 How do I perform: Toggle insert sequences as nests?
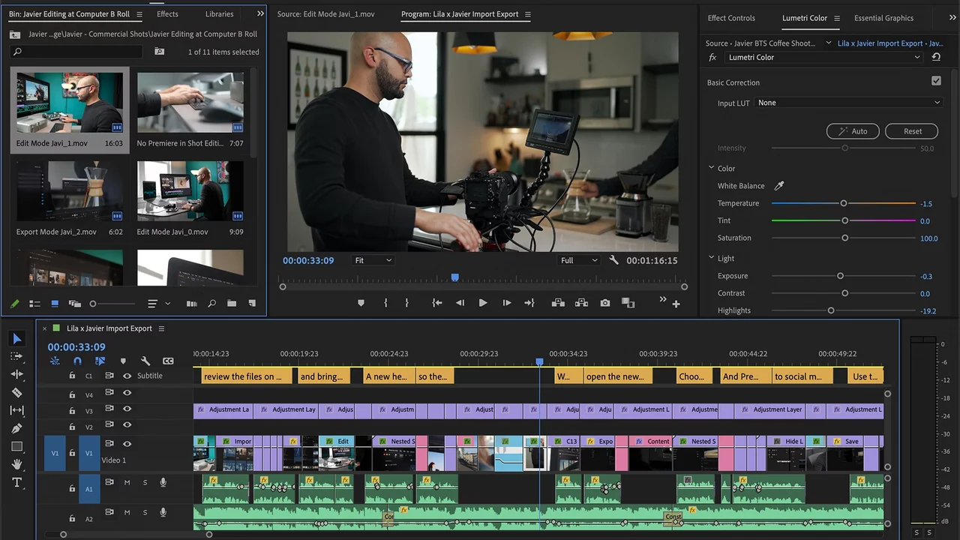(55, 361)
